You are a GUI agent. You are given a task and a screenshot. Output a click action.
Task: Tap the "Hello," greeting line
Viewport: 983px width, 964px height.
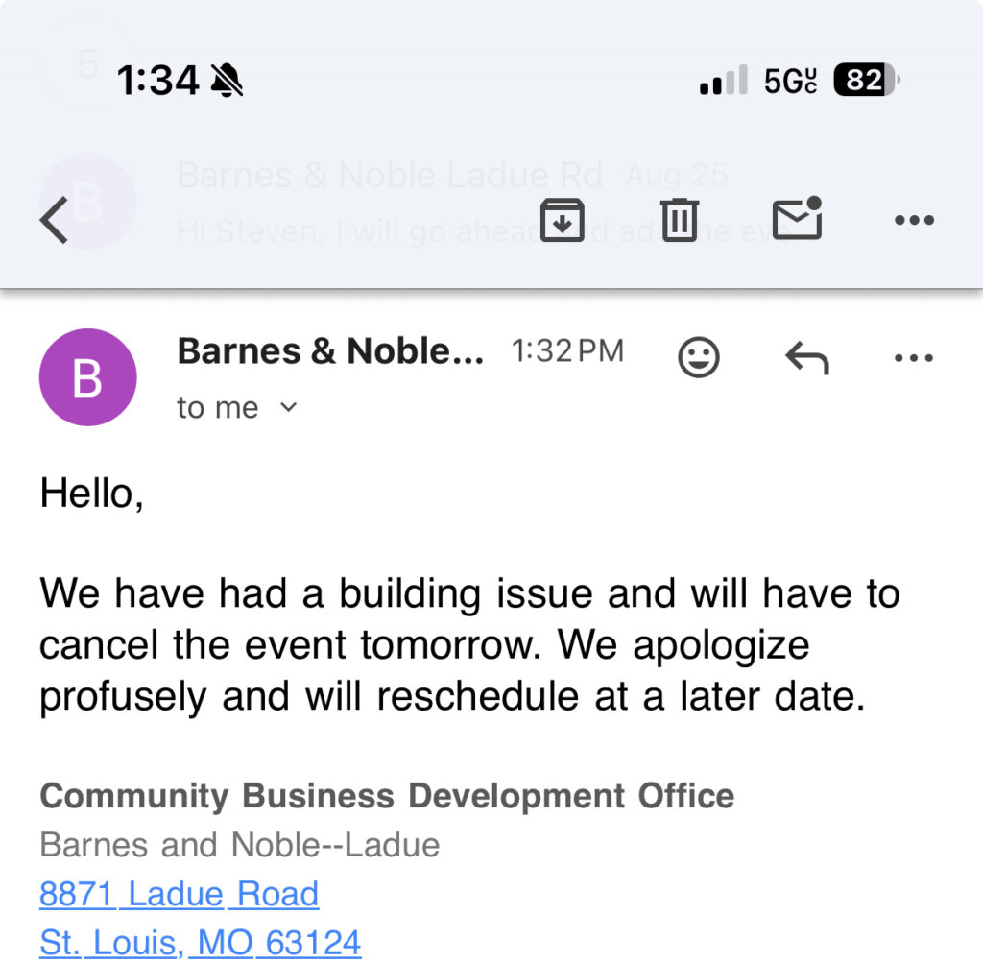(92, 494)
